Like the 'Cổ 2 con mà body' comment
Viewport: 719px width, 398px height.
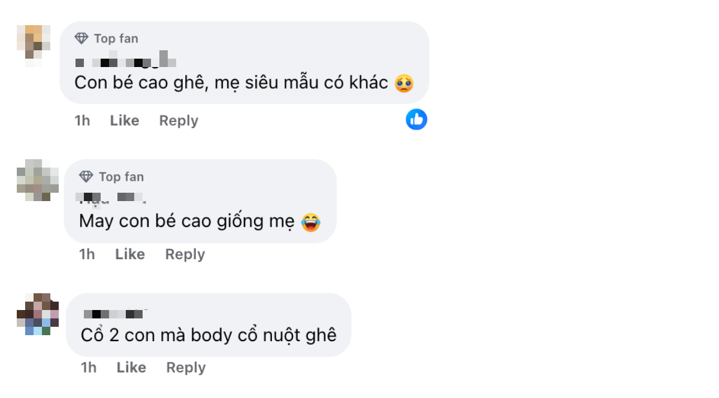131,367
